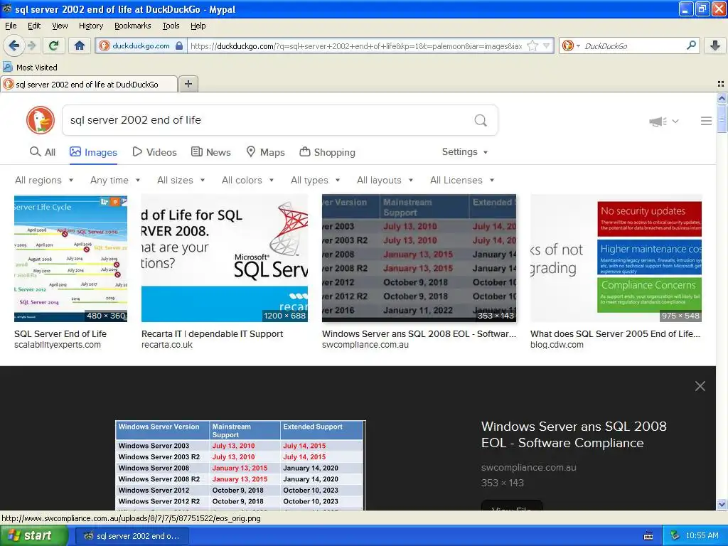The image size is (728, 546).
Task: Click the scrollbar up arrow
Action: (722, 98)
